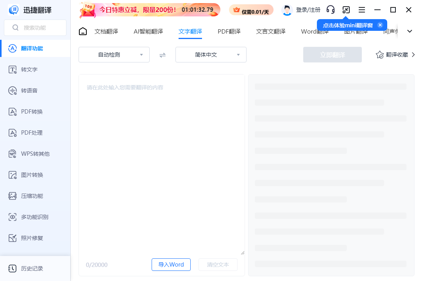422x281 pixels.
Task: Open WPS转其他 in the sidebar
Action: point(35,154)
